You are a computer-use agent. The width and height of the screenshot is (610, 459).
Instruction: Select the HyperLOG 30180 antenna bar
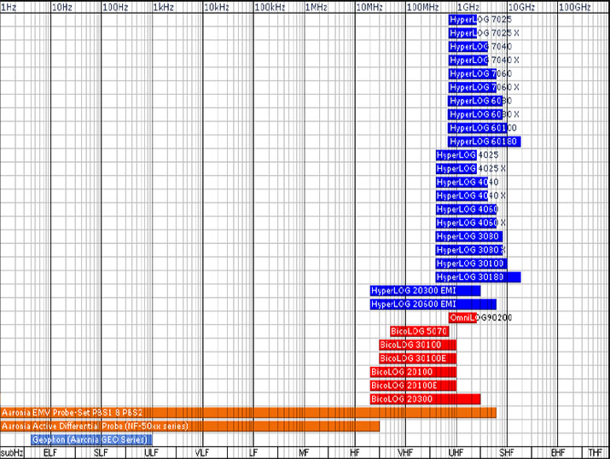(x=478, y=277)
